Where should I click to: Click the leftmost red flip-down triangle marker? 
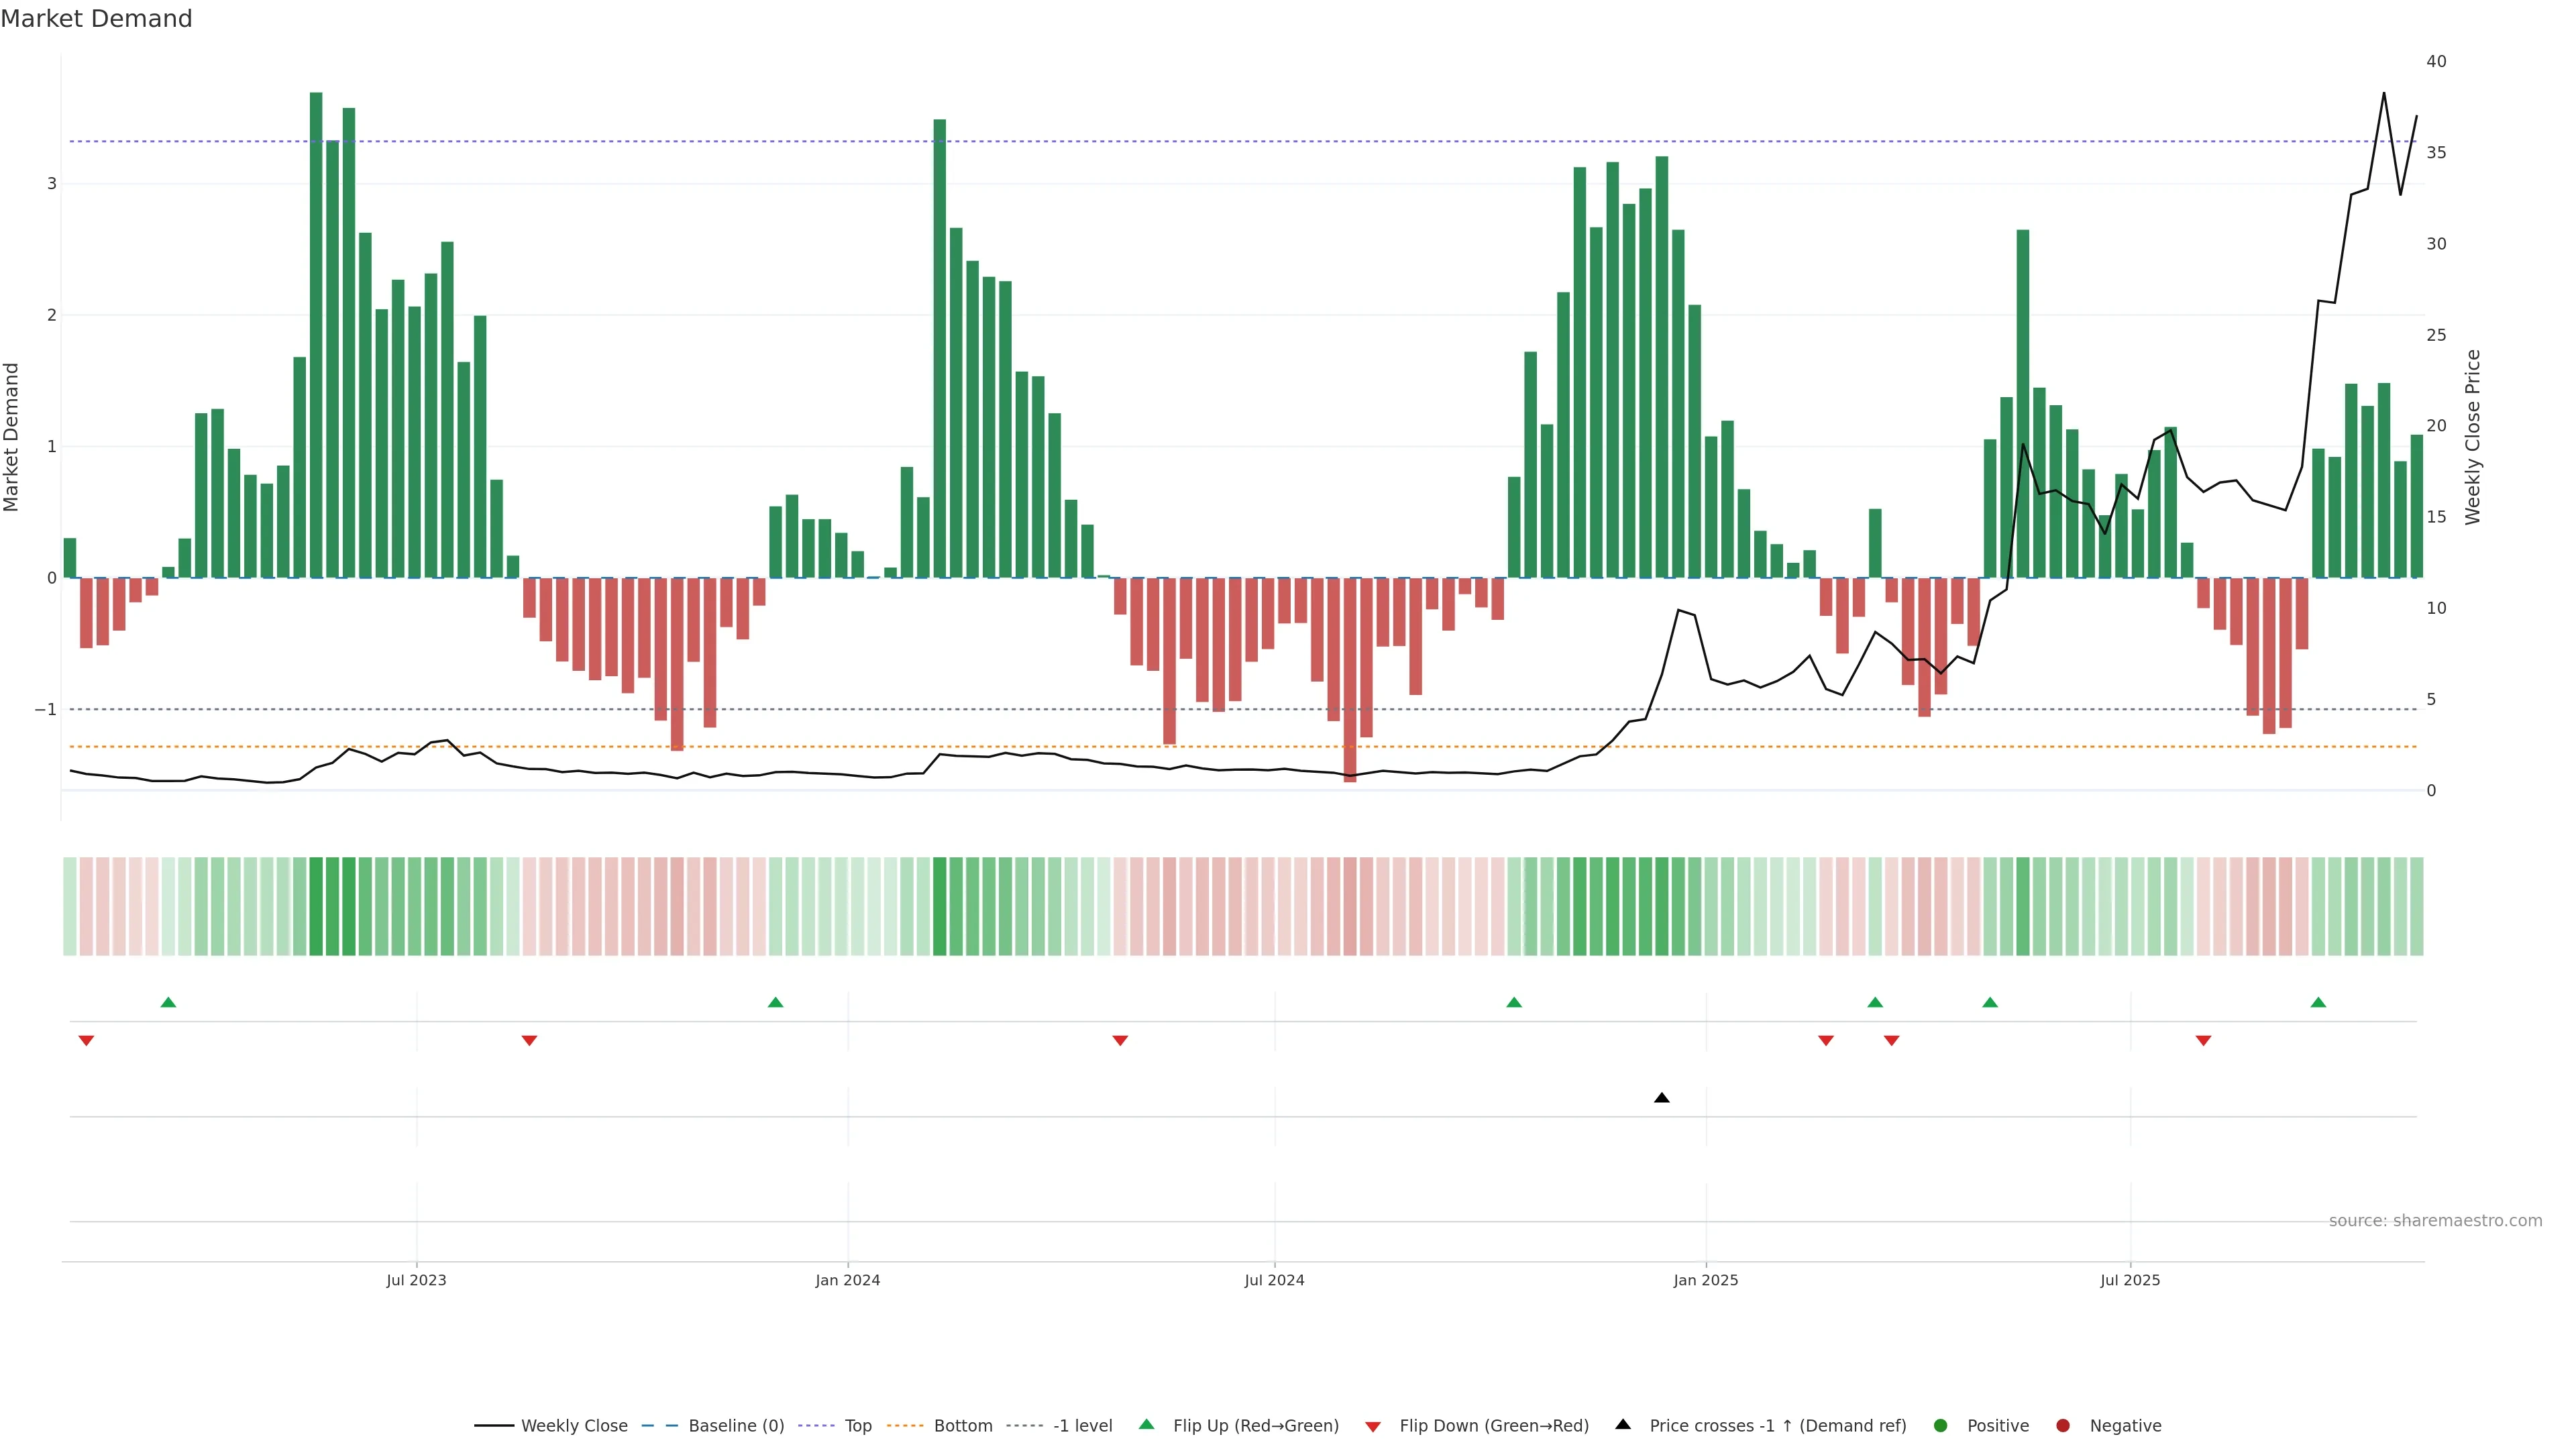86,1041
